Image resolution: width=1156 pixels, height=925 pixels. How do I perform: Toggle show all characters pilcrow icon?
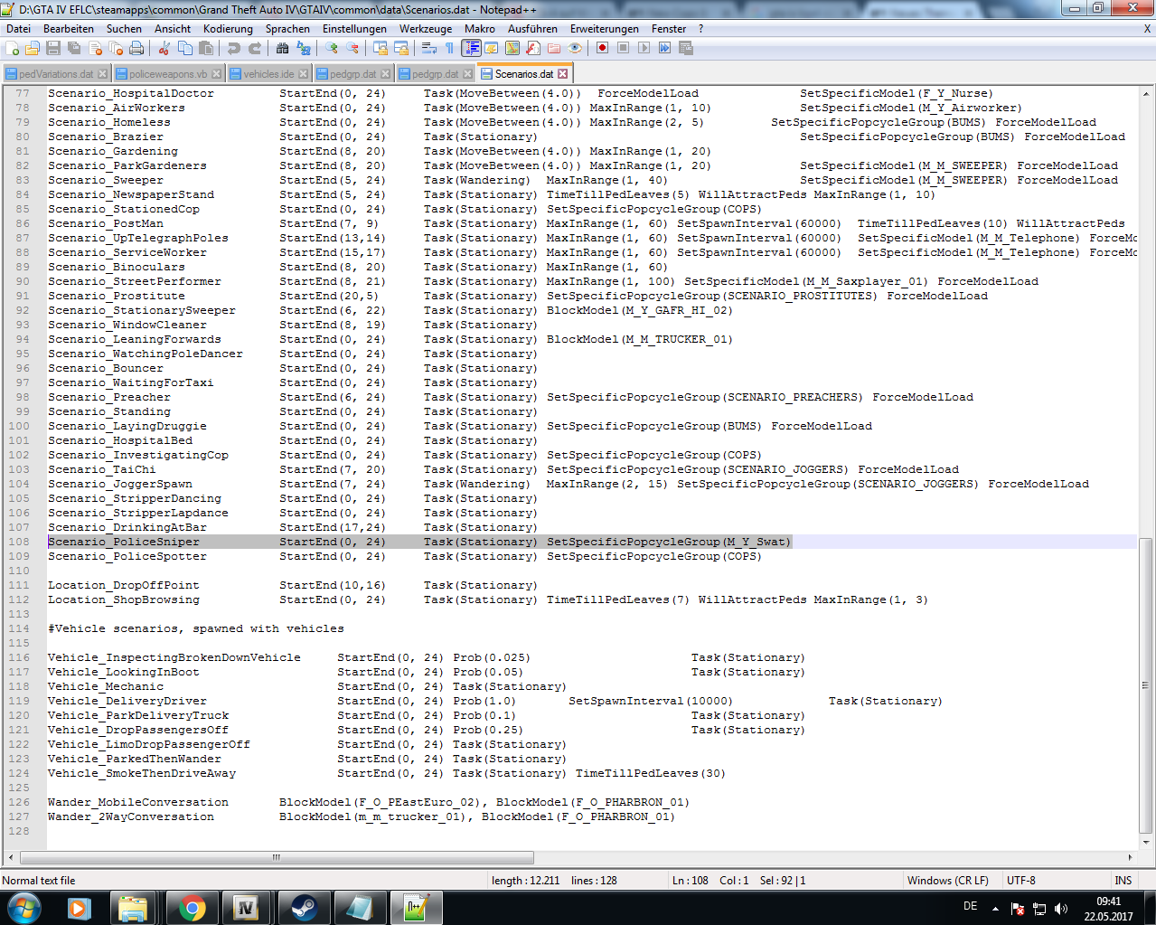(x=449, y=48)
